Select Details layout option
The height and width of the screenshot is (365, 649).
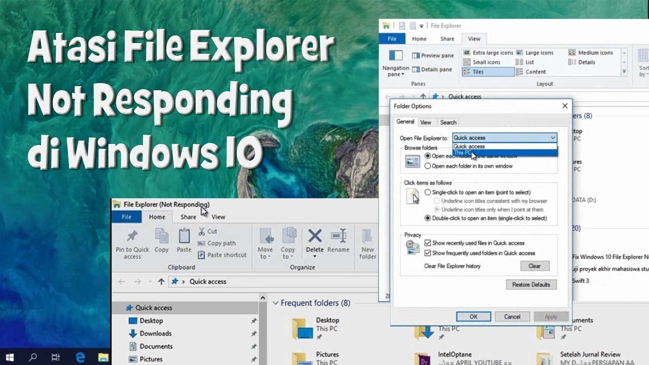click(582, 62)
